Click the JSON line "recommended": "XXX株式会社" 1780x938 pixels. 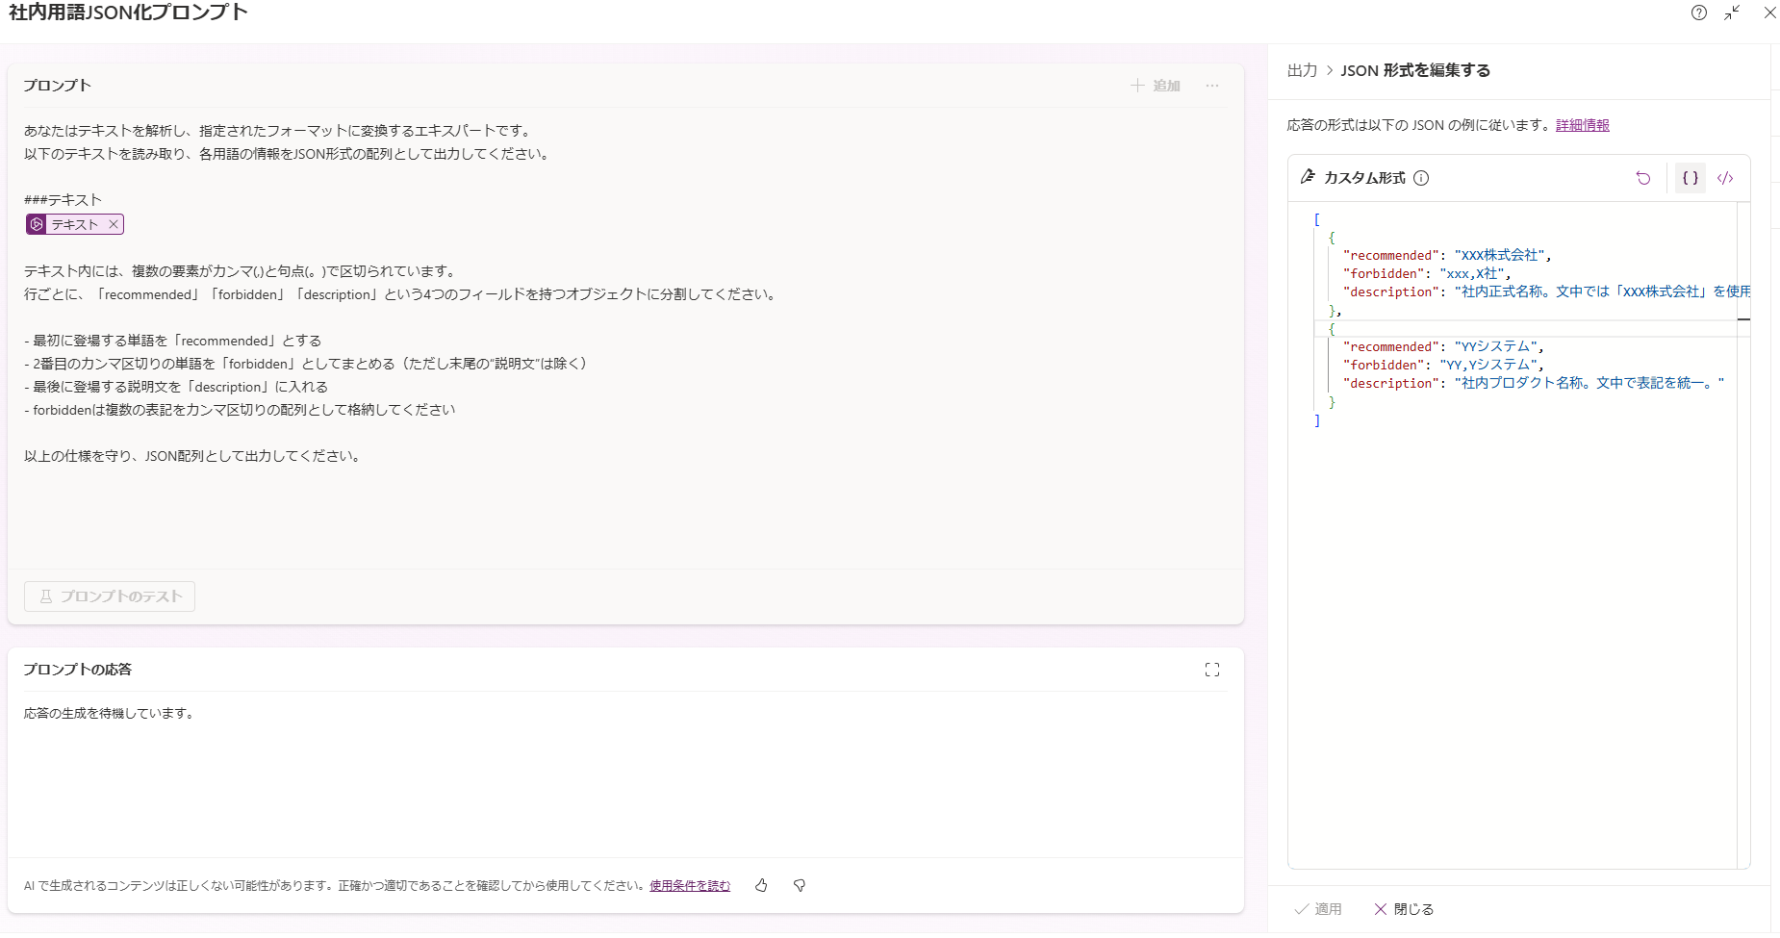pyautogui.click(x=1447, y=255)
